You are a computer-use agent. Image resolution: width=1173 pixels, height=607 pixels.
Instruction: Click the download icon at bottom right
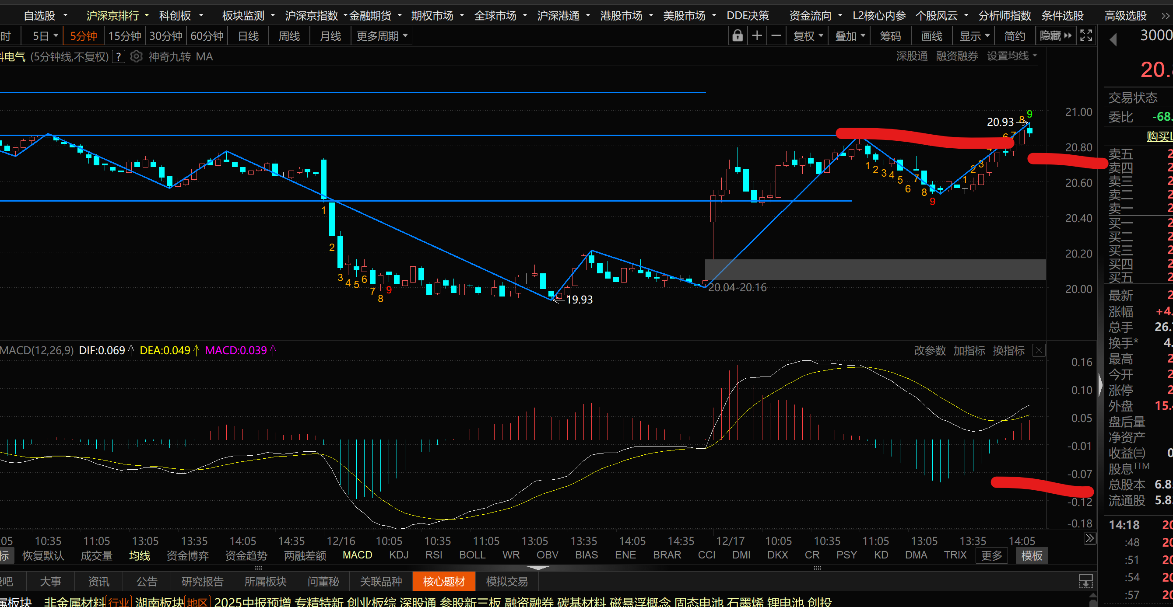(x=1085, y=581)
